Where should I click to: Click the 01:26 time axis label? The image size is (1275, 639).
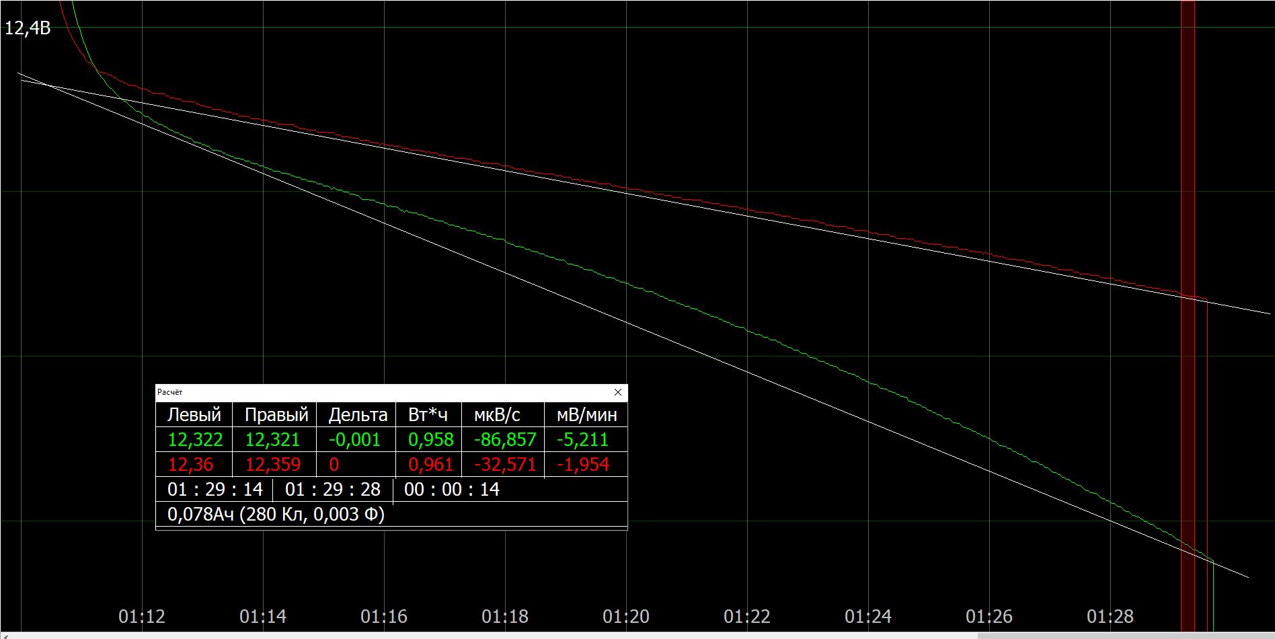coord(989,616)
